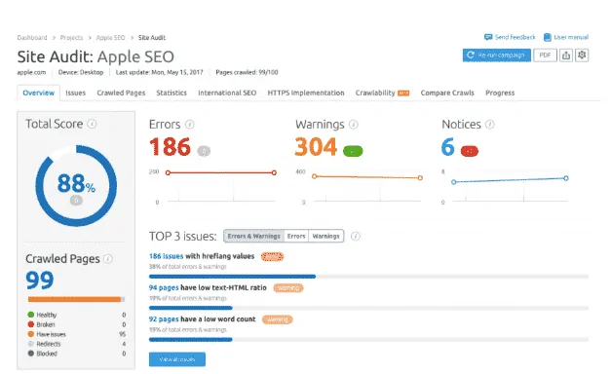Viewport: 611px width, 374px height.
Task: Click the PDF export button
Action: [x=545, y=56]
